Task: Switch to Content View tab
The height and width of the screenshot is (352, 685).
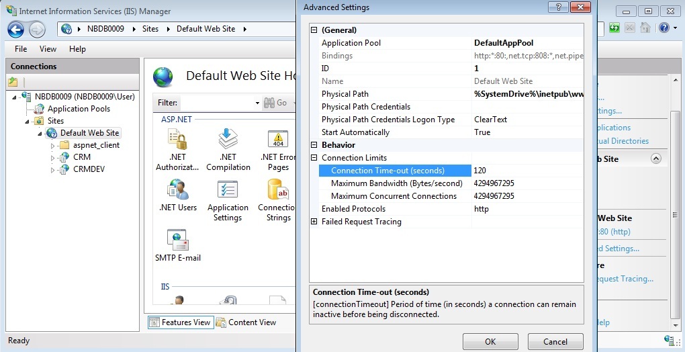Action: tap(246, 322)
